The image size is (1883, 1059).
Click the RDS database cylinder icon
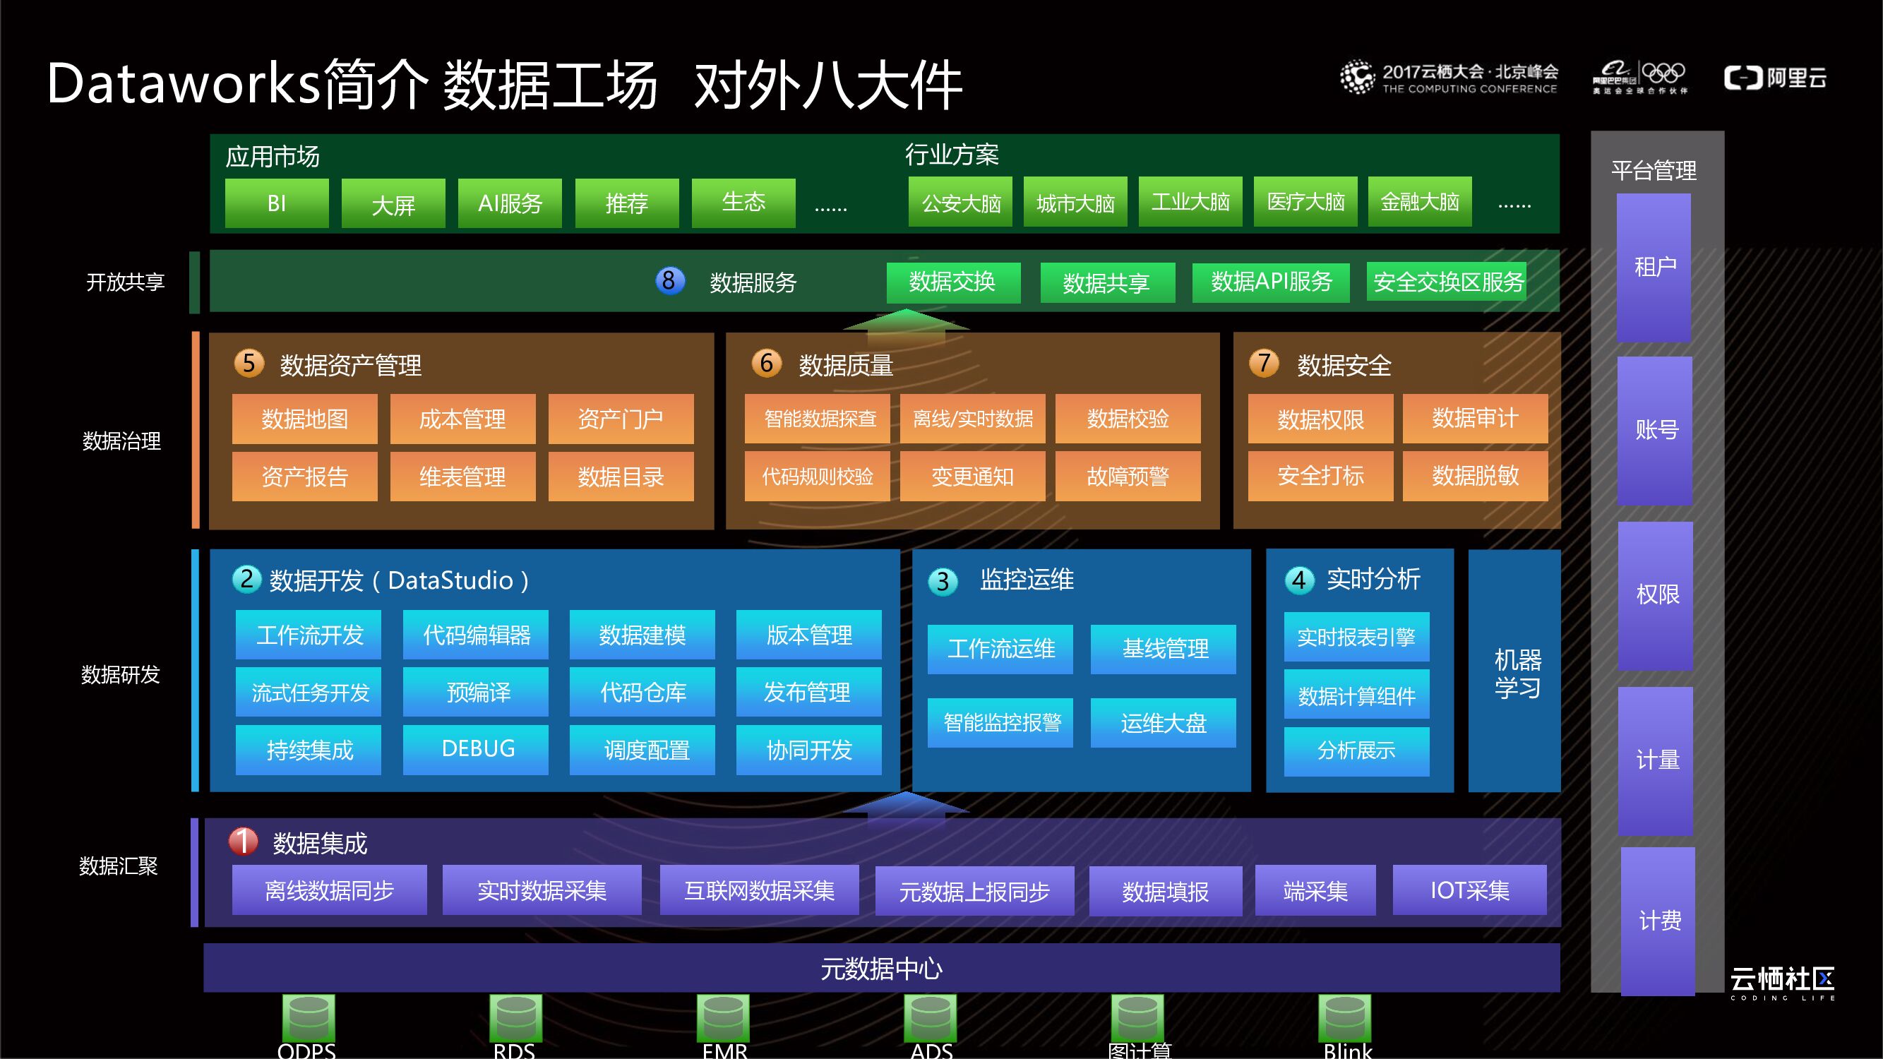point(515,1017)
